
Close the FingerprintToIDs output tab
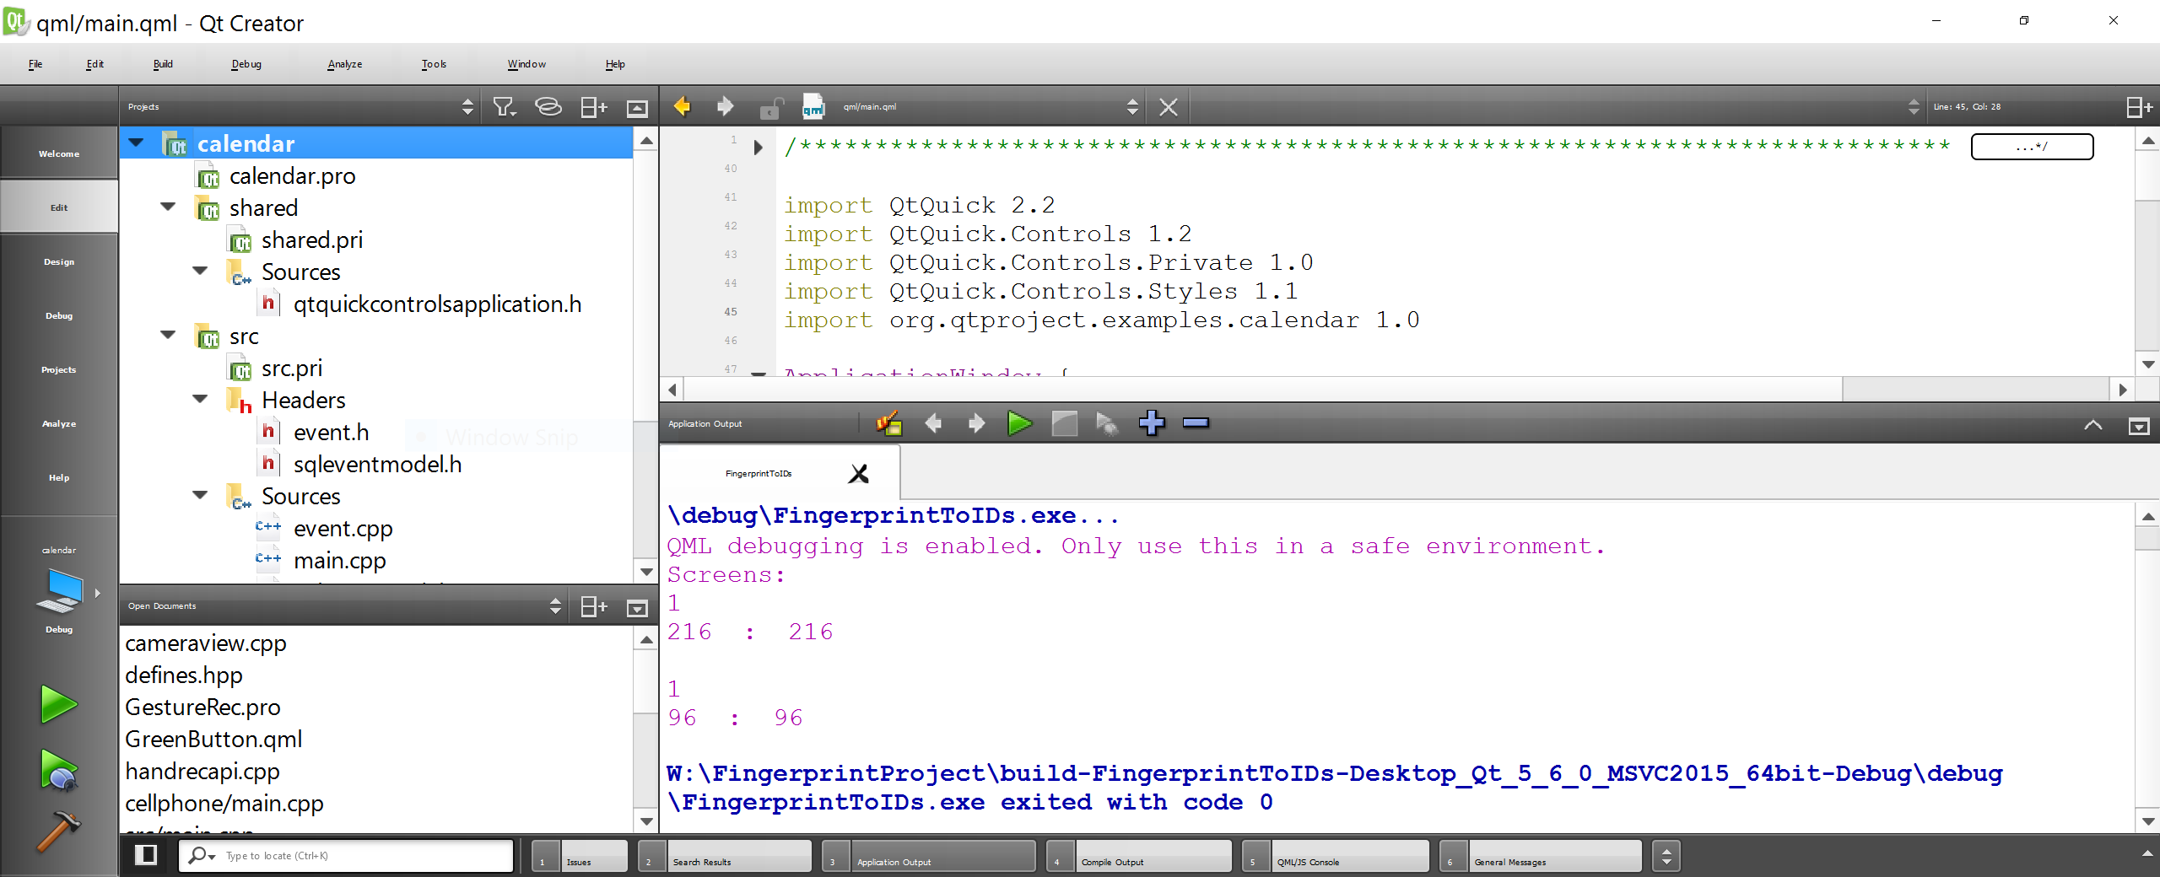pyautogui.click(x=858, y=474)
